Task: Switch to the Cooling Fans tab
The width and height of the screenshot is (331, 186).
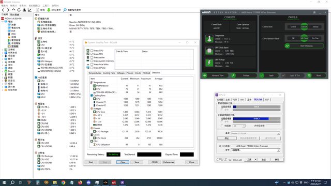Action: click(x=109, y=73)
